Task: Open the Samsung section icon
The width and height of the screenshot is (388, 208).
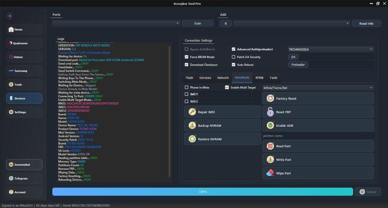Action: coord(11,71)
